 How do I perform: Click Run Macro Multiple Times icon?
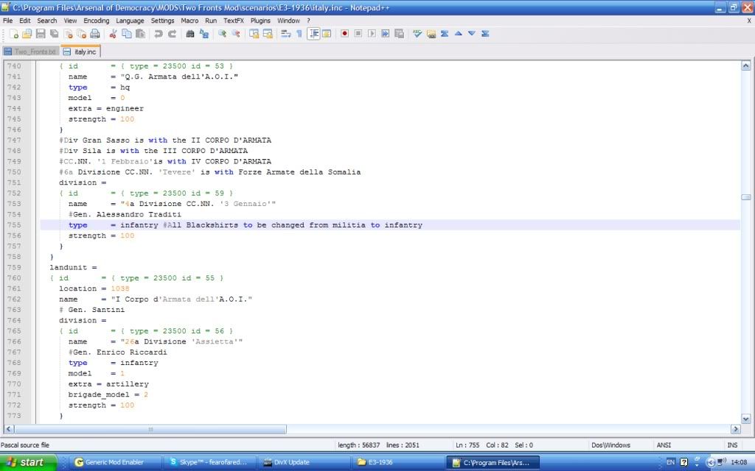point(385,34)
